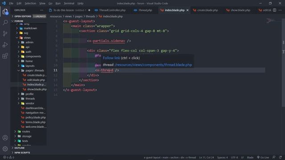Open the Edit menu
This screenshot has height=160, width=285.
point(19,3)
